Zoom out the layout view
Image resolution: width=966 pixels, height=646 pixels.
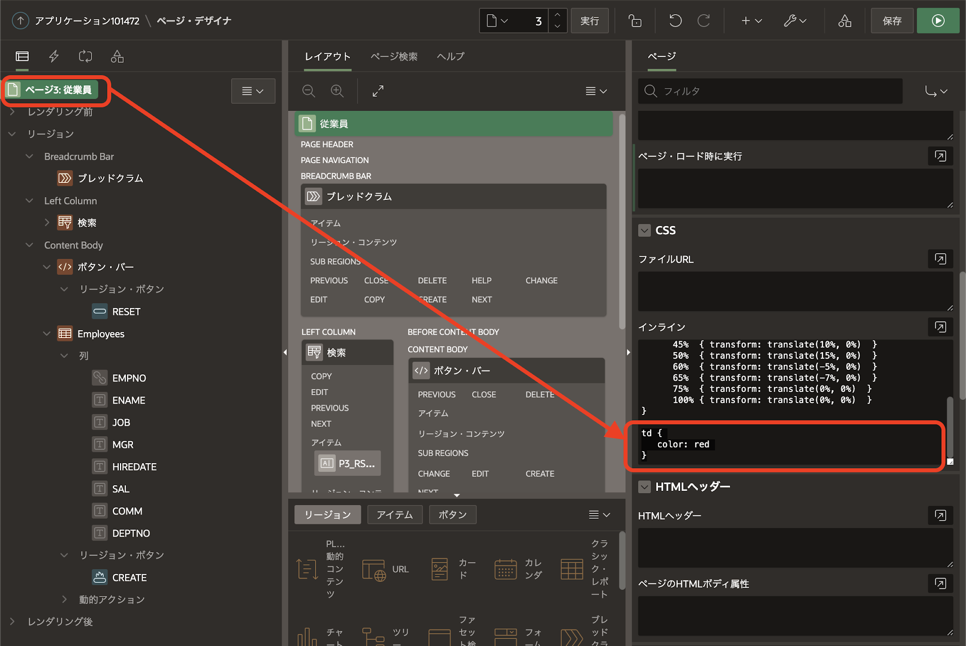pyautogui.click(x=309, y=91)
